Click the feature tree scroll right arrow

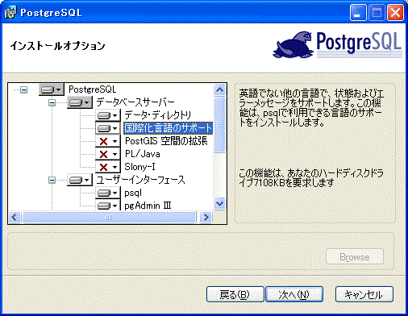[x=206, y=217]
